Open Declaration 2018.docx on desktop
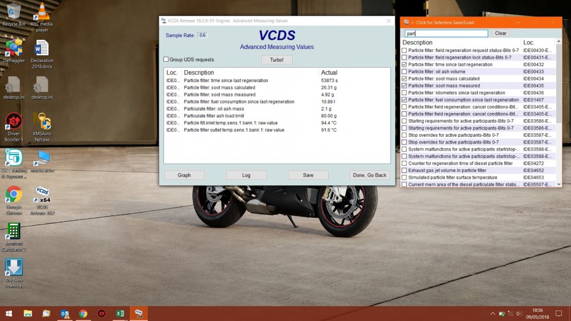The image size is (571, 321). point(42,54)
